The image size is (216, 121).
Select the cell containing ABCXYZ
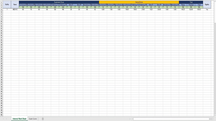tap(15, 9)
